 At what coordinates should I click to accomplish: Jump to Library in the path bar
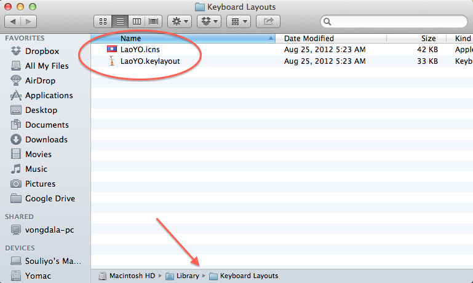point(187,276)
